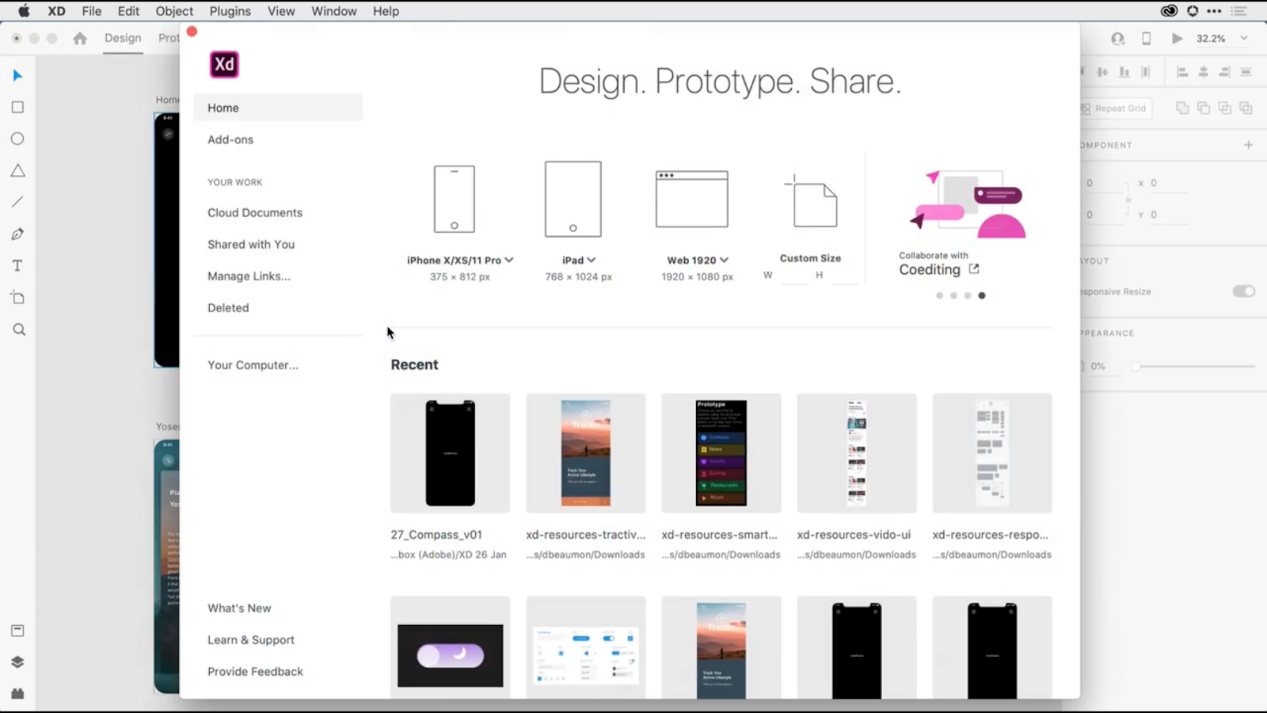Image resolution: width=1267 pixels, height=713 pixels.
Task: Select the Rectangle tool
Action: 17,107
